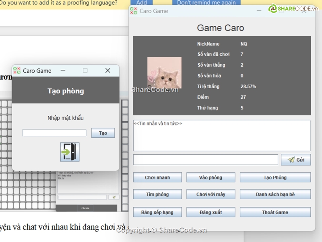Click the Tin nhắn và tin tức message area
322x242 pixels.
[x=222, y=135]
